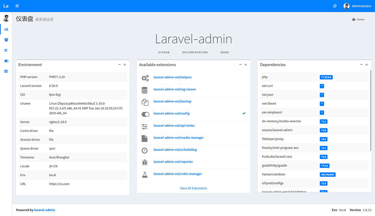The image size is (375, 216).
Task: Open the book icon in sidebar
Action: (x=6, y=61)
